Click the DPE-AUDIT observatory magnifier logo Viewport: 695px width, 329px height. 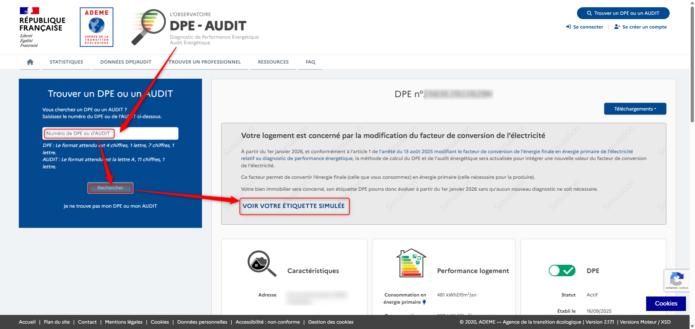coord(195,27)
